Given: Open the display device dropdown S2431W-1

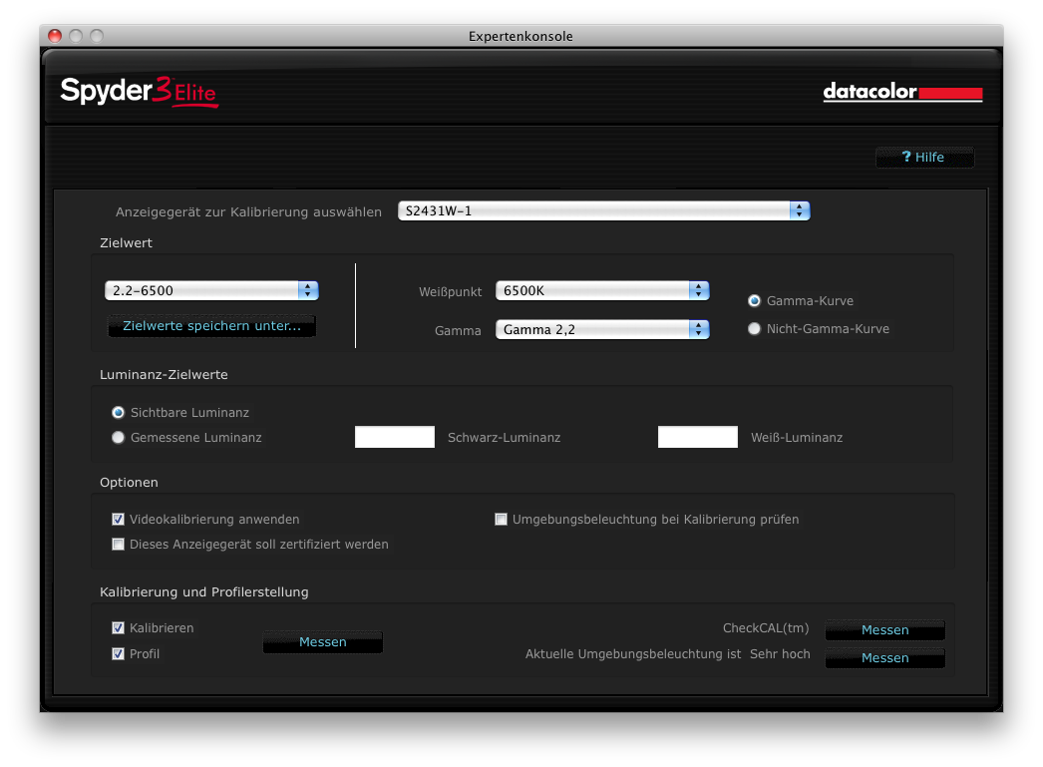Looking at the screenshot, I should click(x=603, y=211).
